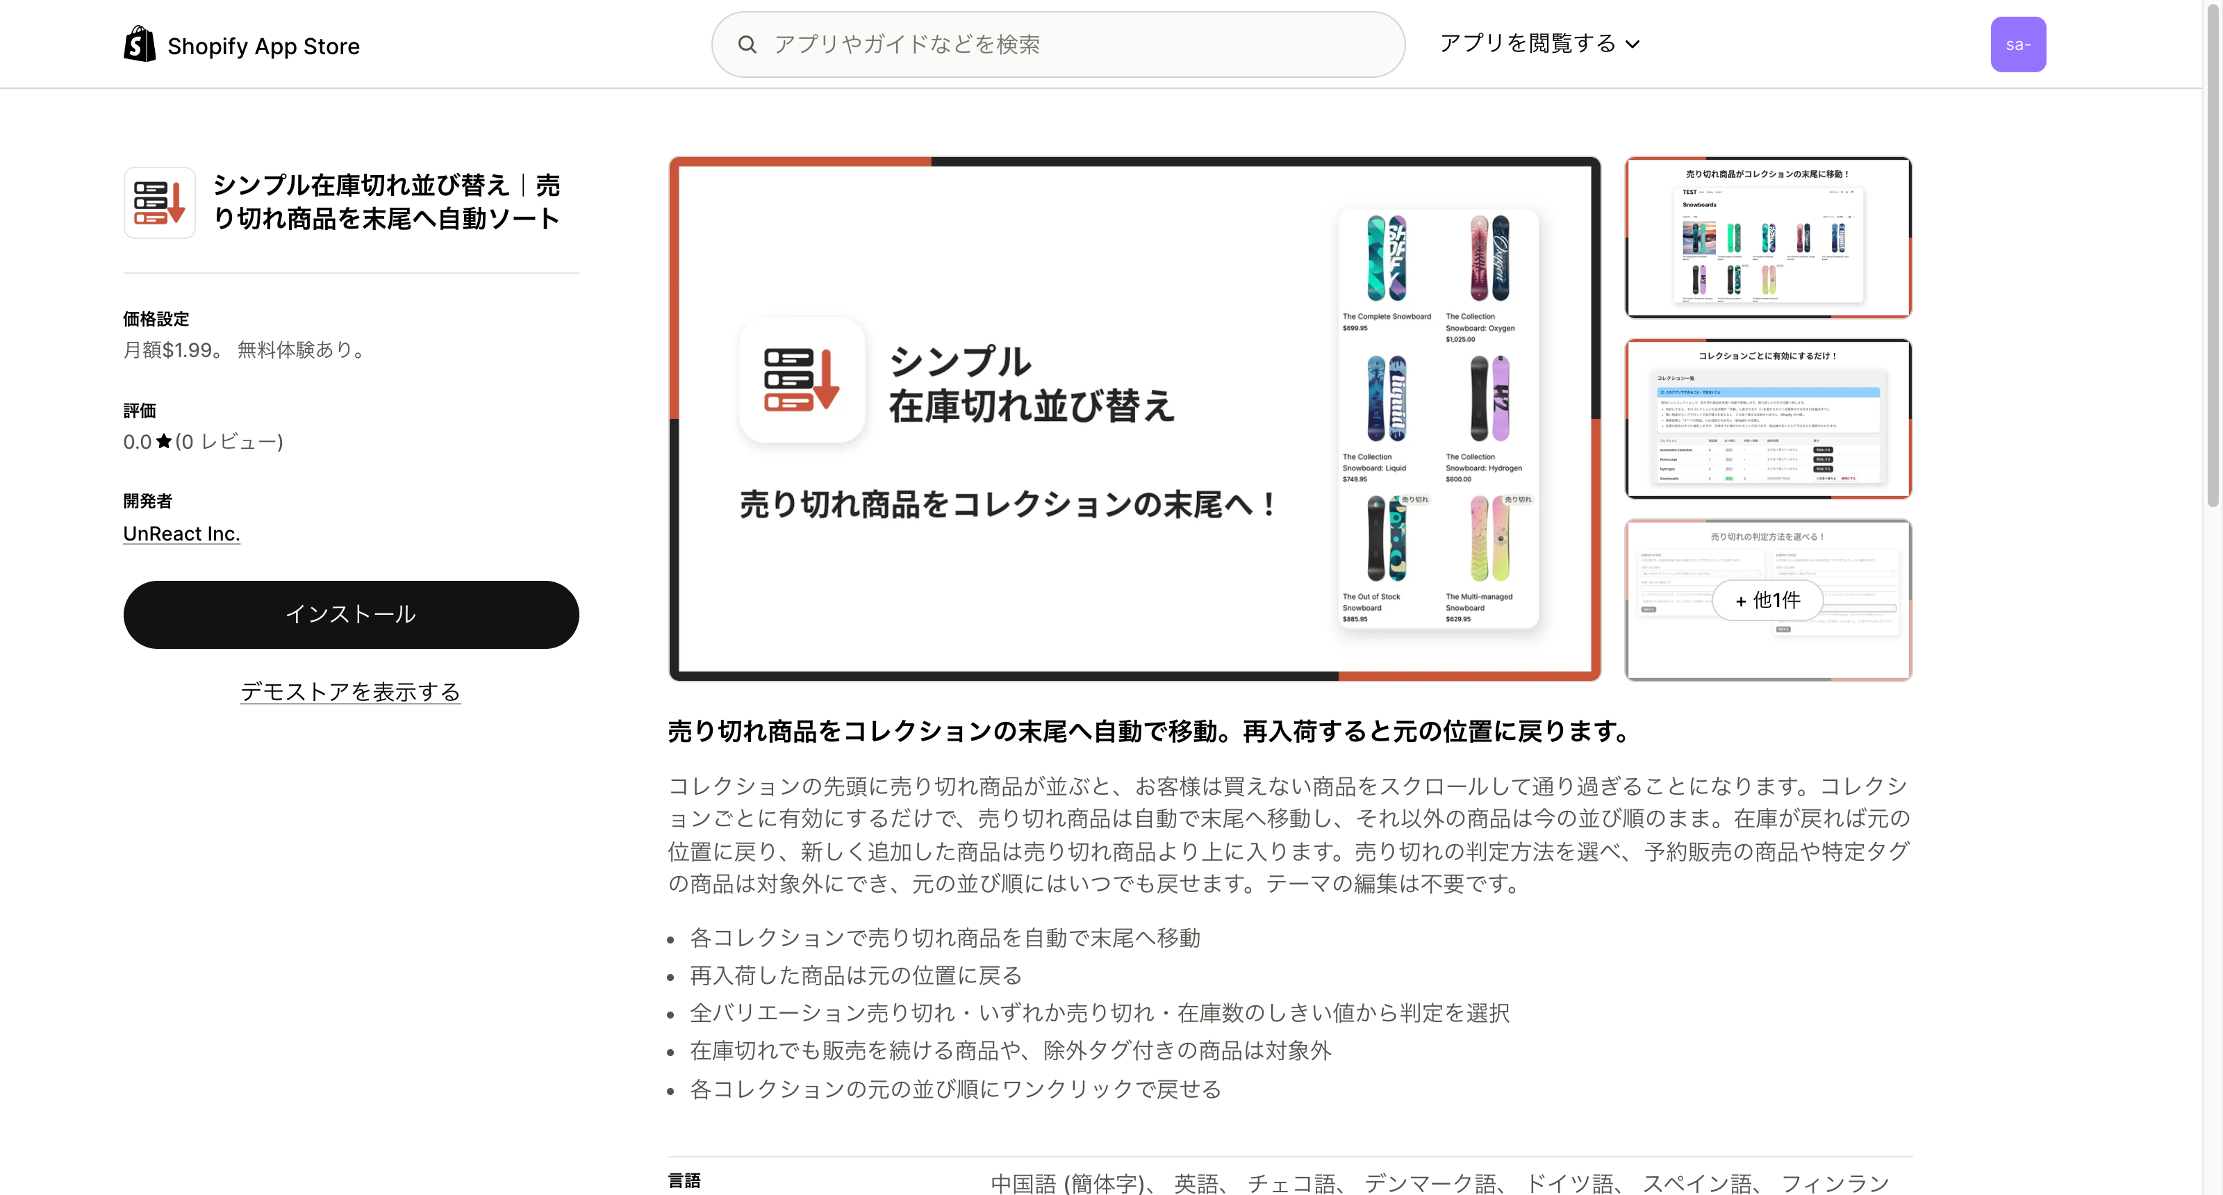Click the 価格設定 heading
2223x1195 pixels.
(156, 319)
